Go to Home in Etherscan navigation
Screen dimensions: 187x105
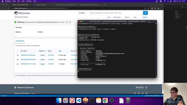(109, 17)
